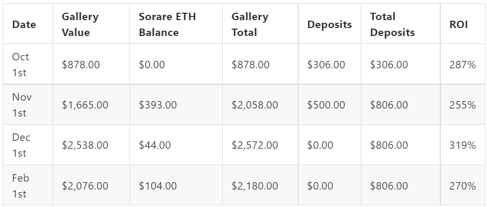Select the Gallery Value column header
The width and height of the screenshot is (487, 207).
click(91, 24)
